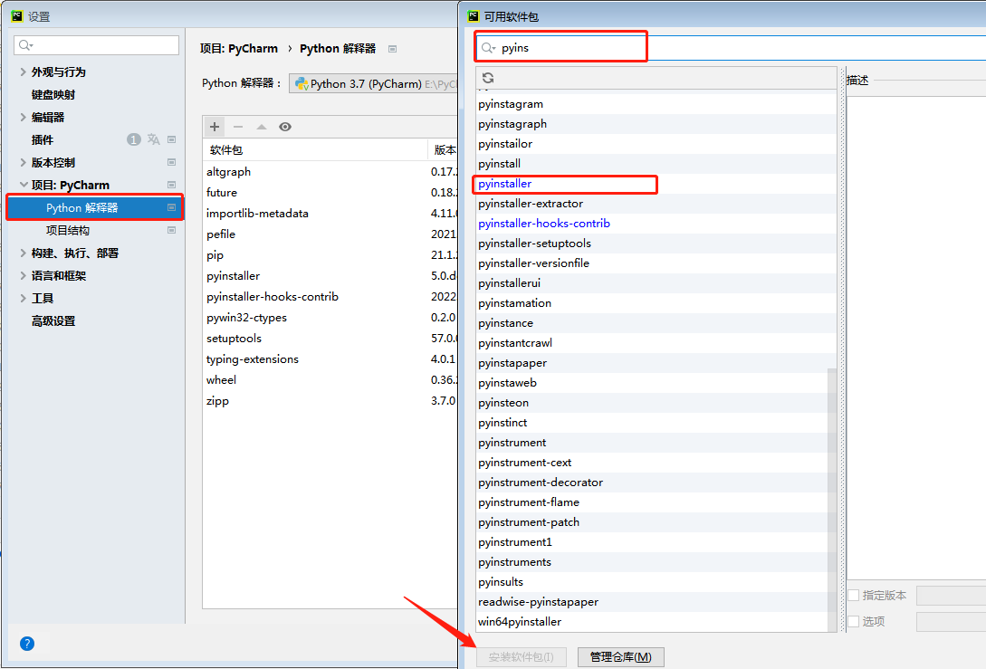The width and height of the screenshot is (986, 669).
Task: Click the search icon in available packages
Action: pos(487,48)
